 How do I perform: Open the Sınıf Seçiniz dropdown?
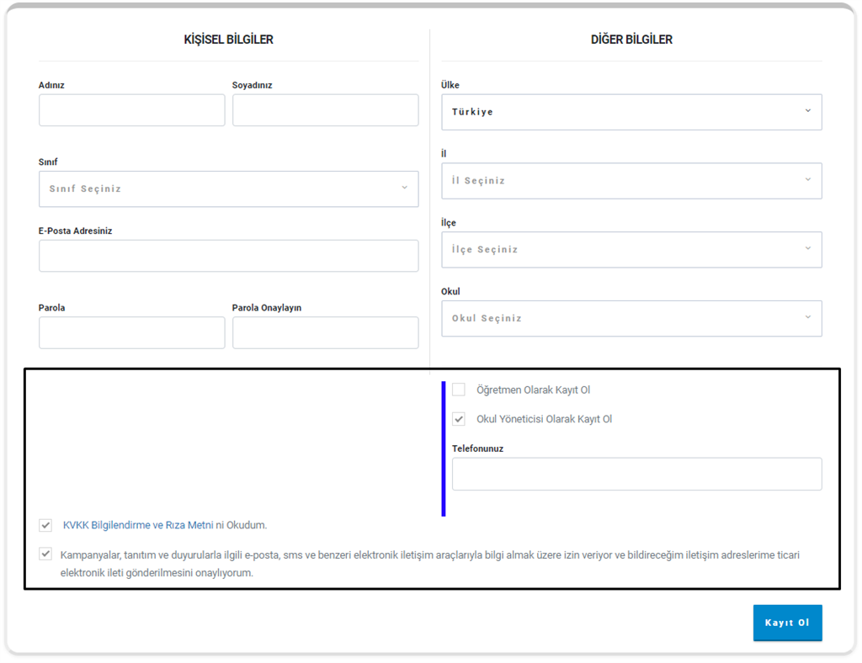[228, 189]
